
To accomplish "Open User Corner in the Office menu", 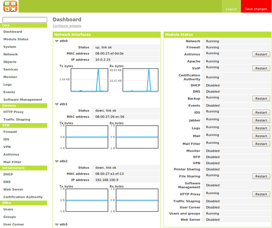I will (14, 224).
